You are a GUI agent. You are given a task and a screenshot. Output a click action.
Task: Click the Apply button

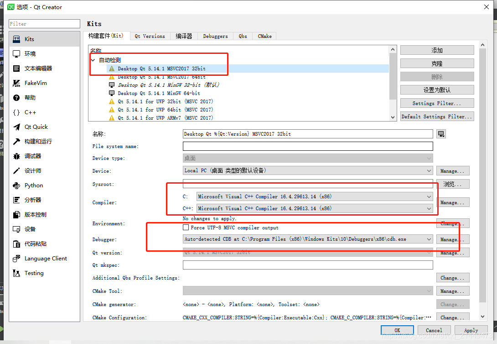tap(471, 330)
